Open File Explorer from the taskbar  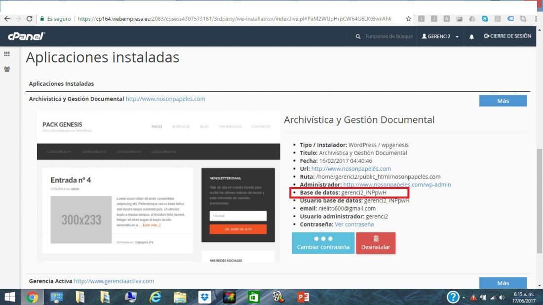[180, 297]
